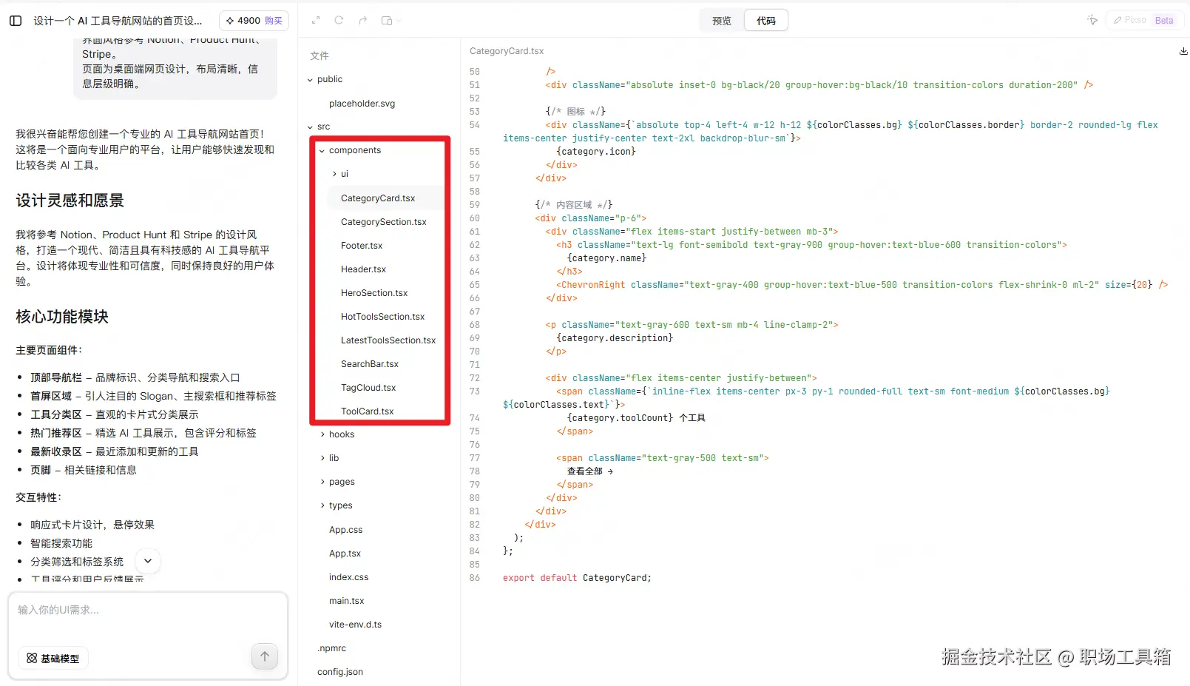
Task: Click the 4900 credits purchase button
Action: point(254,21)
